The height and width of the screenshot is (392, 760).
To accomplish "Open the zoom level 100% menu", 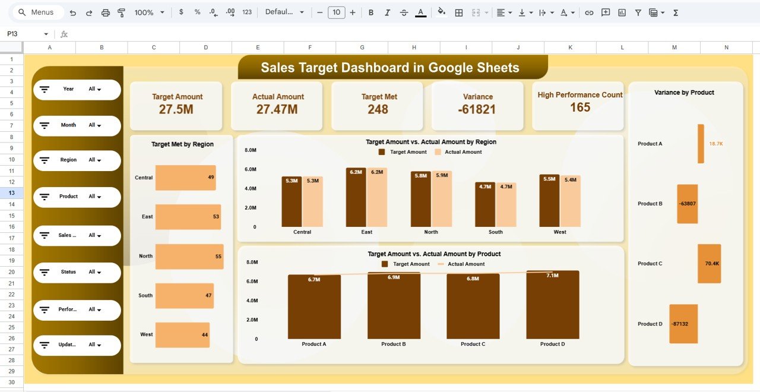I will (x=145, y=12).
